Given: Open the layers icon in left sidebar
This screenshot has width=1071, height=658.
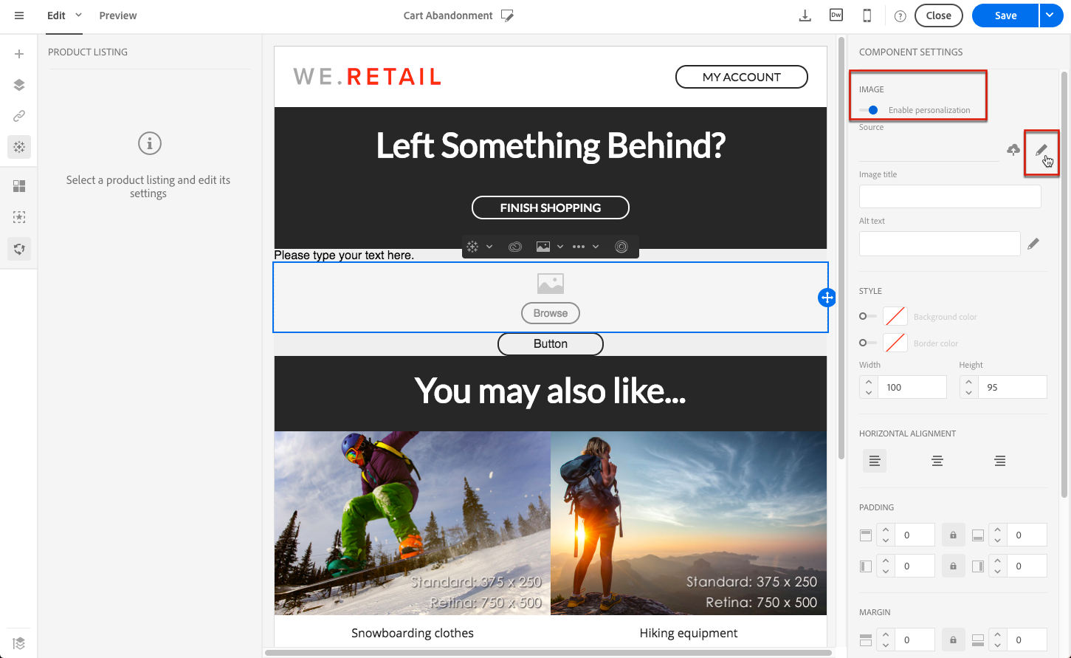Looking at the screenshot, I should (19, 85).
